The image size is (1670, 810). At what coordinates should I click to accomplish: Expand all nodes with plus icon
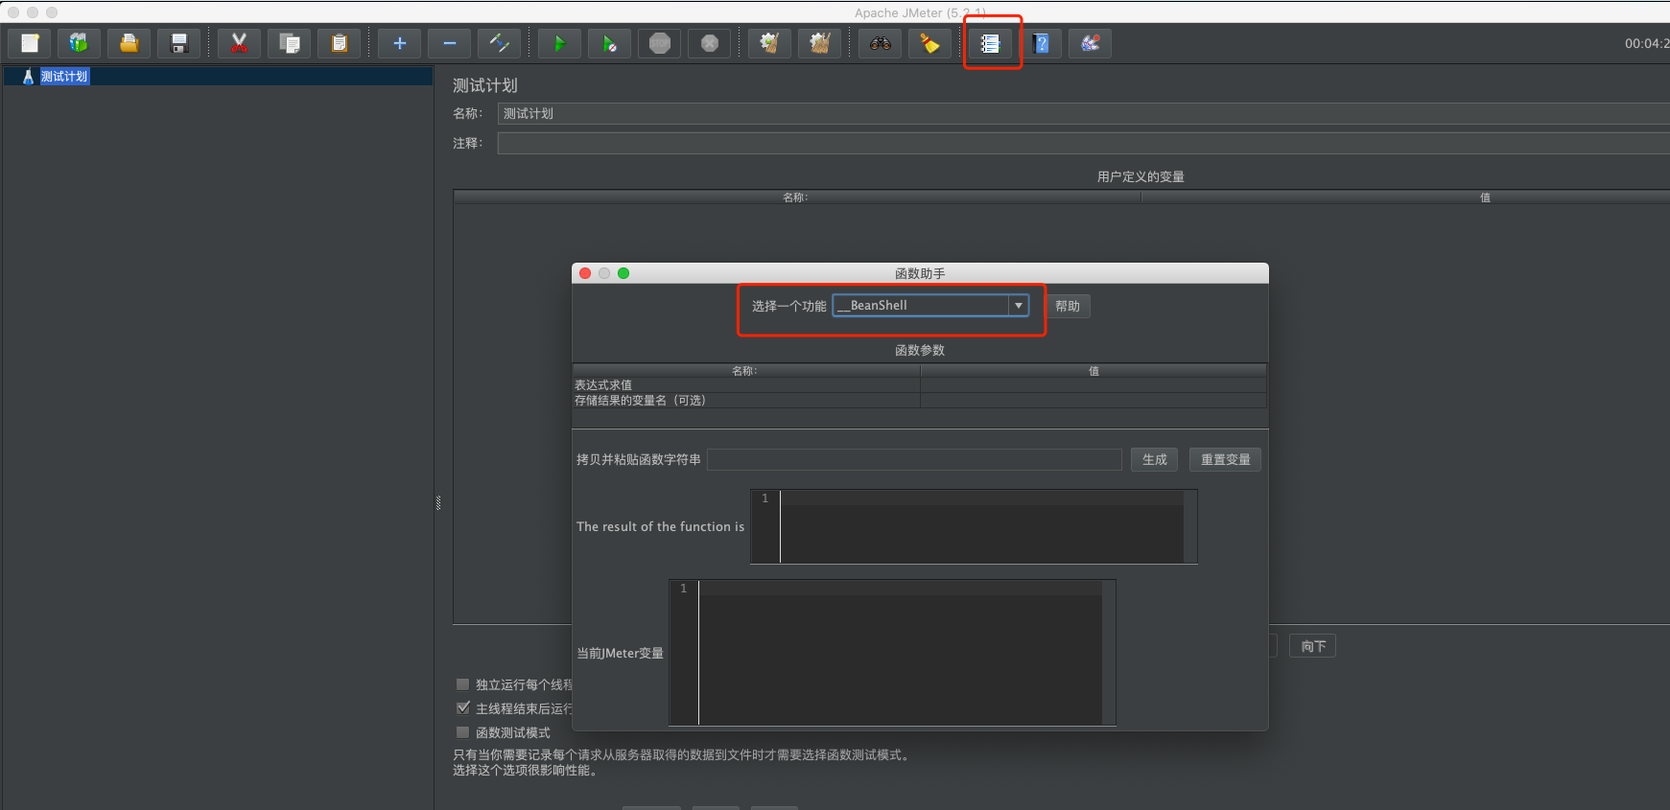tap(399, 43)
